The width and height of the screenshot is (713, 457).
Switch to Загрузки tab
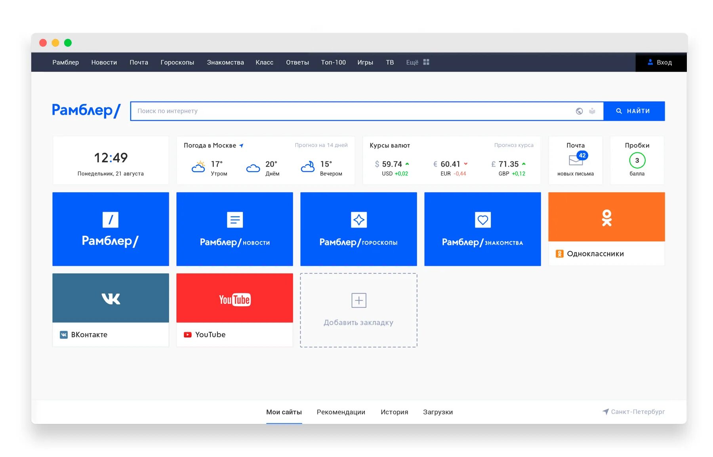(x=438, y=412)
